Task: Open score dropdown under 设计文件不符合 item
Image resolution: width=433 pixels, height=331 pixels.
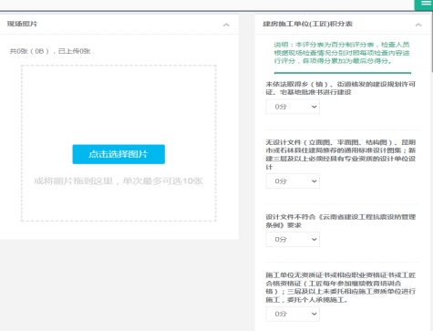Action: [293, 240]
